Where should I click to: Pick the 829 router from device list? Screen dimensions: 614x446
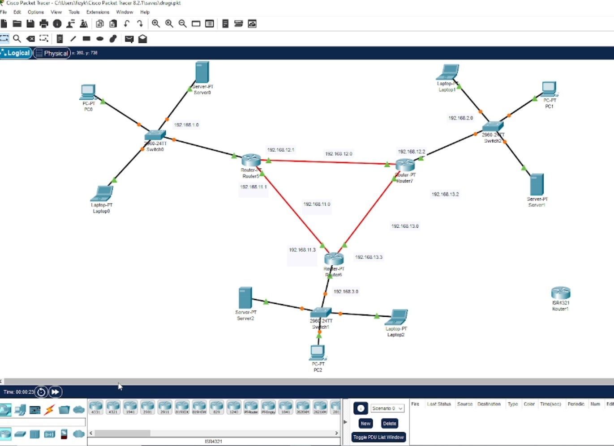(x=216, y=408)
